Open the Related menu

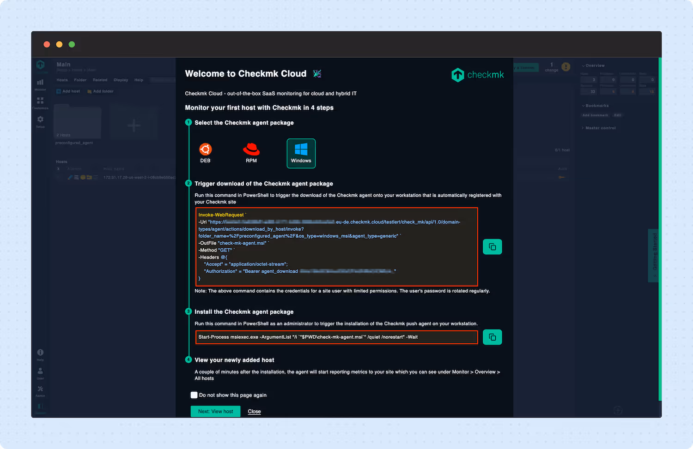[x=100, y=80]
